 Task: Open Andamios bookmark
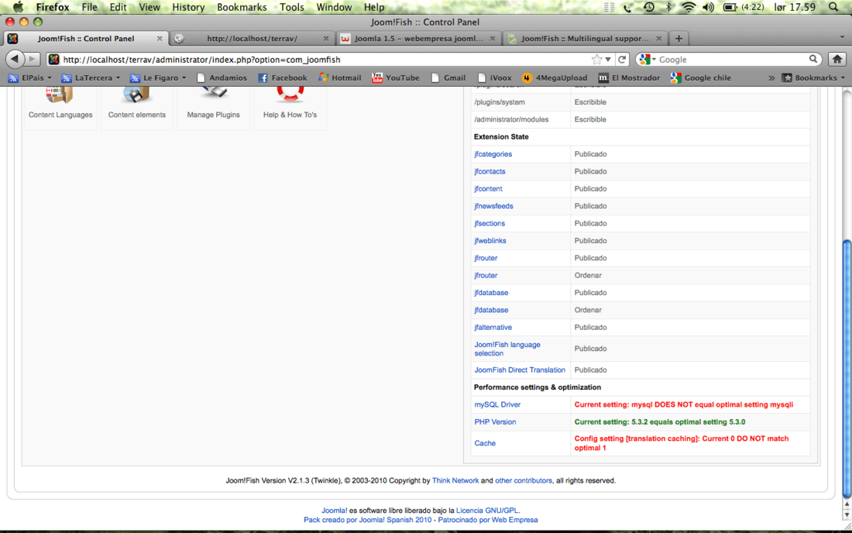pos(222,77)
